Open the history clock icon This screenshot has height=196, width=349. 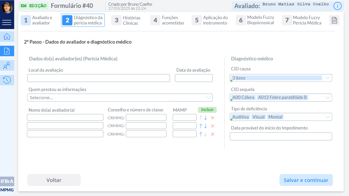click(7, 80)
